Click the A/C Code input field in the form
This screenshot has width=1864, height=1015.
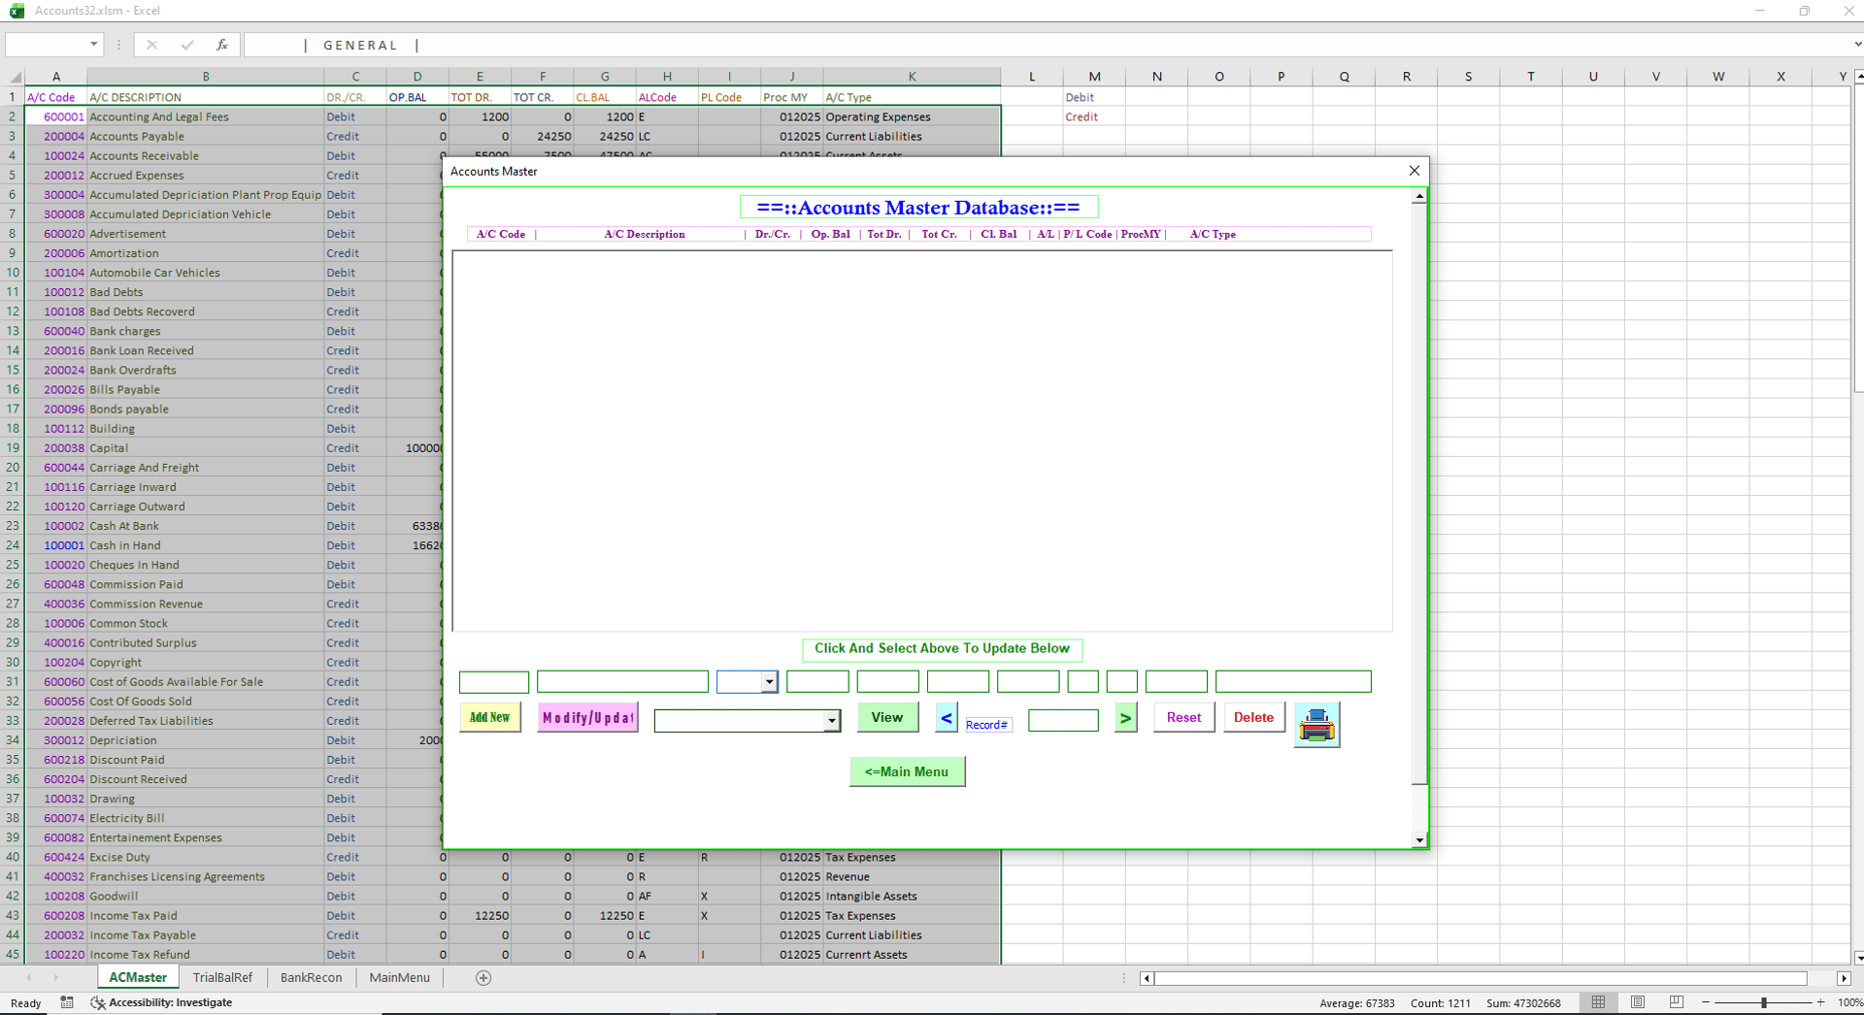coord(494,682)
